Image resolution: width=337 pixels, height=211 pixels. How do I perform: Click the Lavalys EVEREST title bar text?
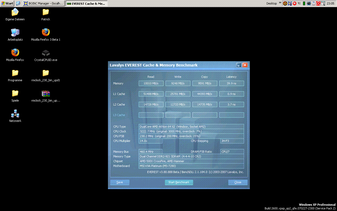point(153,65)
